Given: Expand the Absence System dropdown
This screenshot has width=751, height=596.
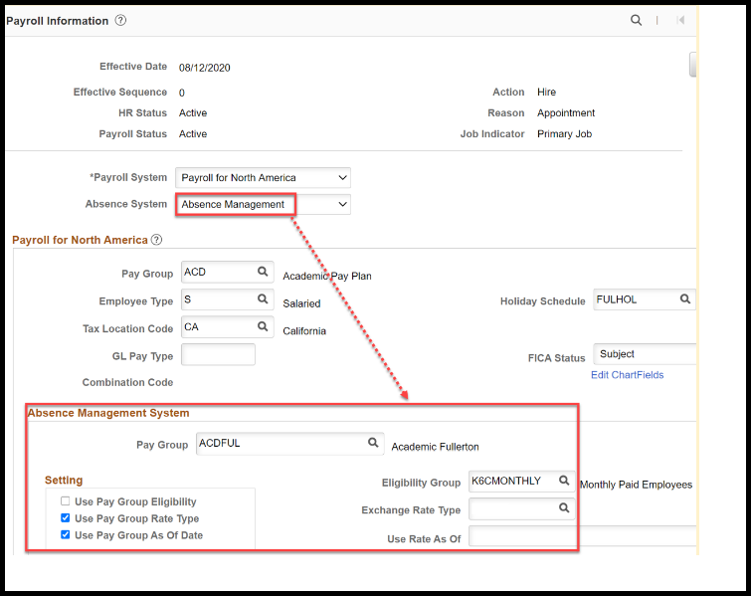Looking at the screenshot, I should [x=263, y=204].
